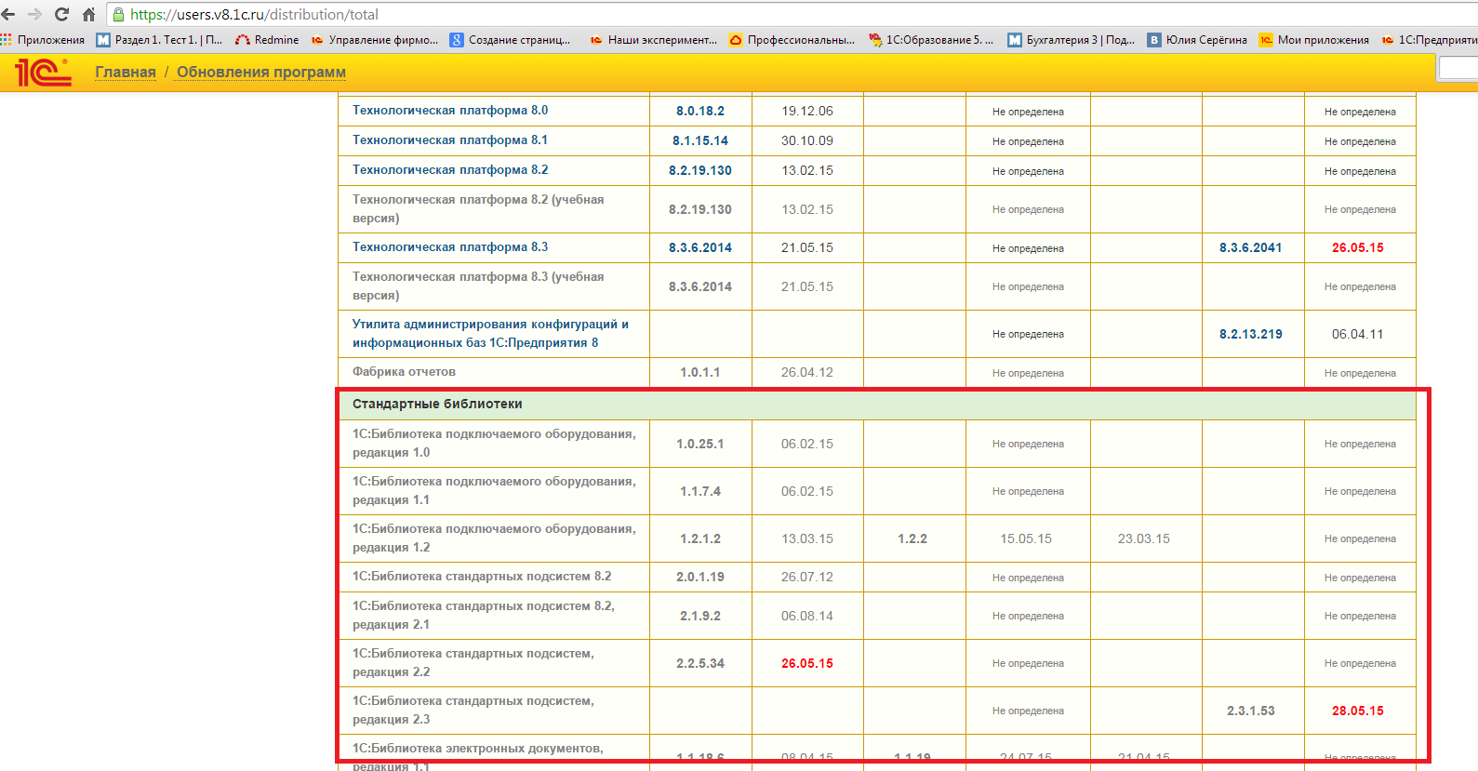
Task: Open the Профессиональны... bookmark
Action: click(x=792, y=40)
